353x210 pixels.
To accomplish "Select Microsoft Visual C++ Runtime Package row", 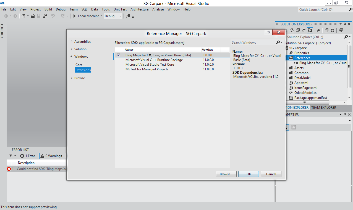I will [x=172, y=60].
